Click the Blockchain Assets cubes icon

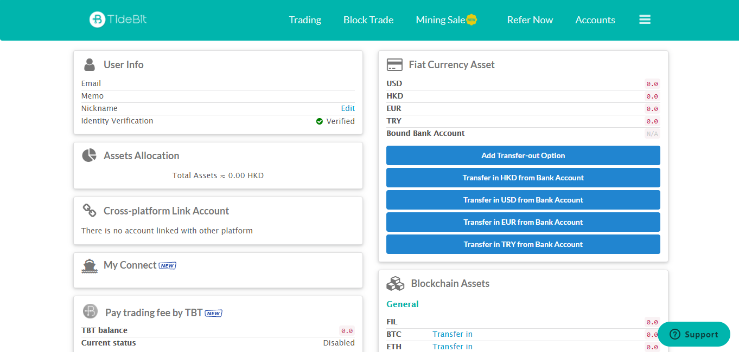pos(396,283)
